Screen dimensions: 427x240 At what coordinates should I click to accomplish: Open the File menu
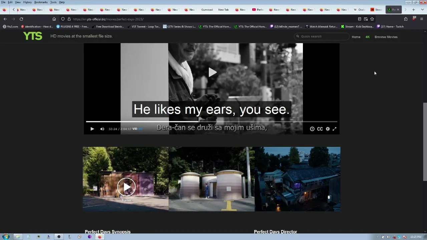point(3,2)
